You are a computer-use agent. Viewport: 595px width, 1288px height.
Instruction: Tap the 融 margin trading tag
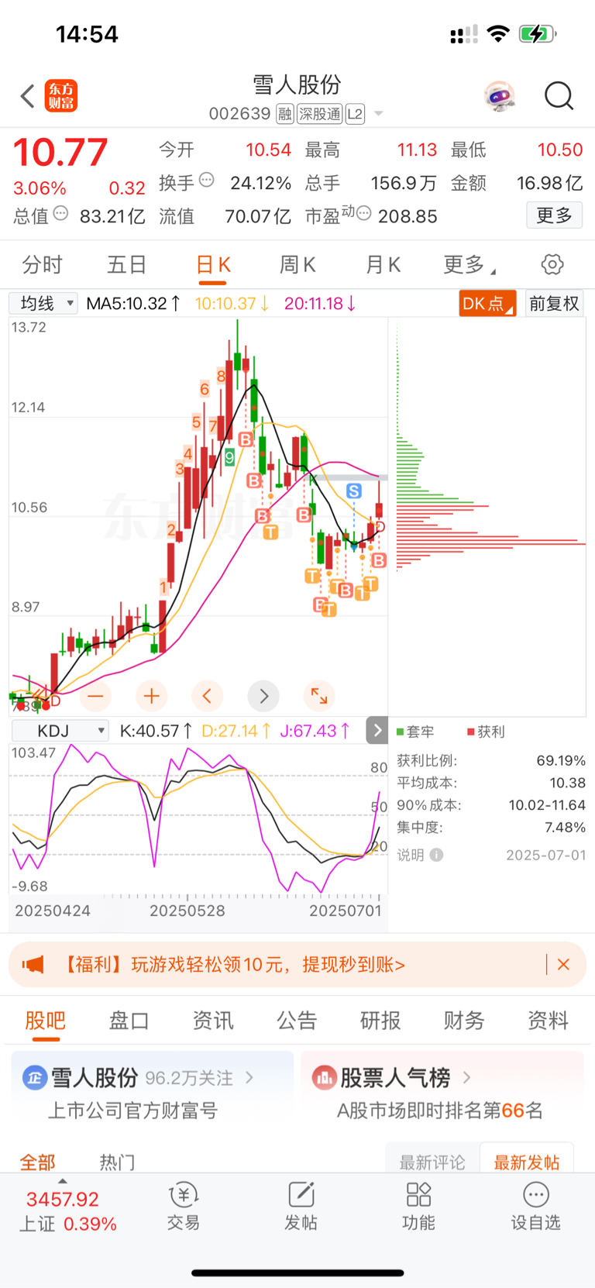click(x=285, y=114)
